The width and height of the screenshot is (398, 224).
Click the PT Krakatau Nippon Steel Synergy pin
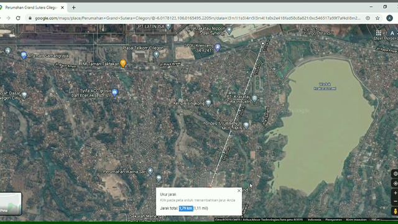229,30
